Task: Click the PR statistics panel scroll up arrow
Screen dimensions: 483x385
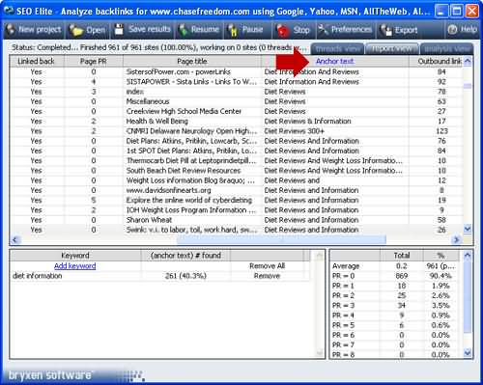Action: click(468, 256)
